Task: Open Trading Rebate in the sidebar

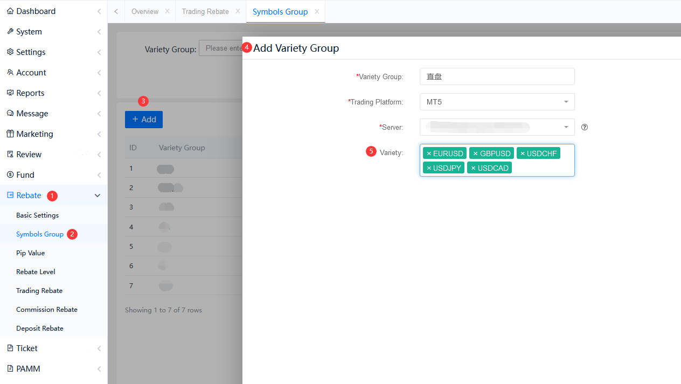Action: click(39, 290)
